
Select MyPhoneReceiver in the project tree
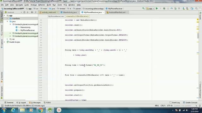pos(27,30)
